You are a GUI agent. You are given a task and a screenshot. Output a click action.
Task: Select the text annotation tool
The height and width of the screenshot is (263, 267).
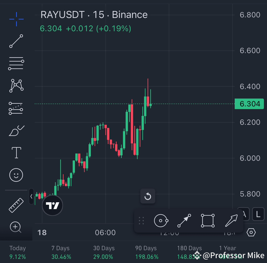(16, 152)
